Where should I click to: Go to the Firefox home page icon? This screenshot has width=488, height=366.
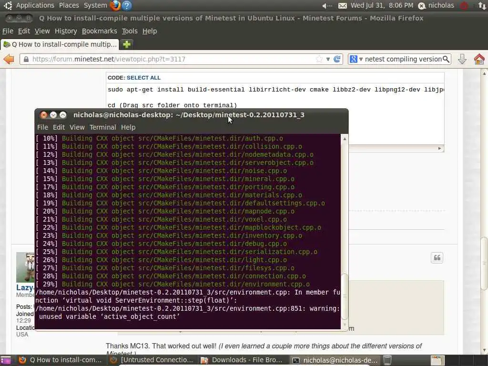(x=479, y=59)
